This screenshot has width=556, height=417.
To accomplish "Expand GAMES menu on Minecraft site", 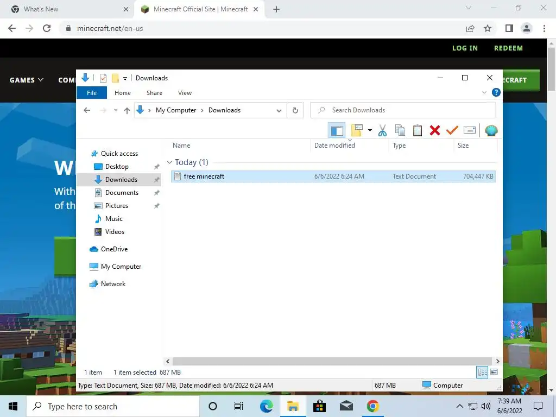I will (x=27, y=80).
